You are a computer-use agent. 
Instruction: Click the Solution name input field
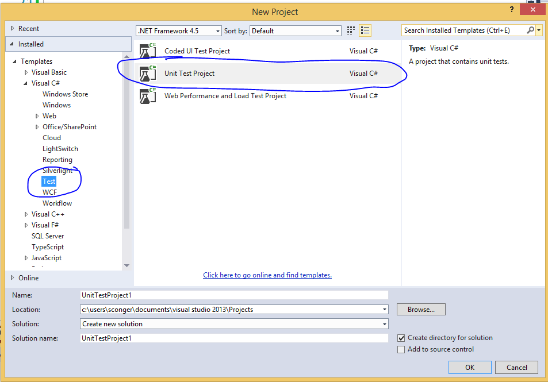click(x=234, y=338)
